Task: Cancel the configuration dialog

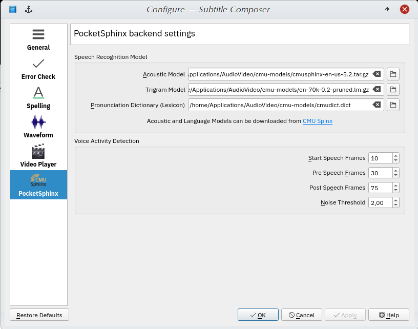Action: [x=302, y=315]
